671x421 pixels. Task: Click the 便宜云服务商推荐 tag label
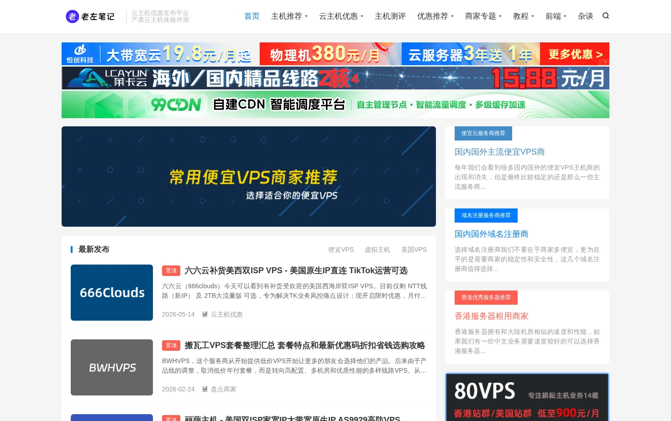(483, 133)
